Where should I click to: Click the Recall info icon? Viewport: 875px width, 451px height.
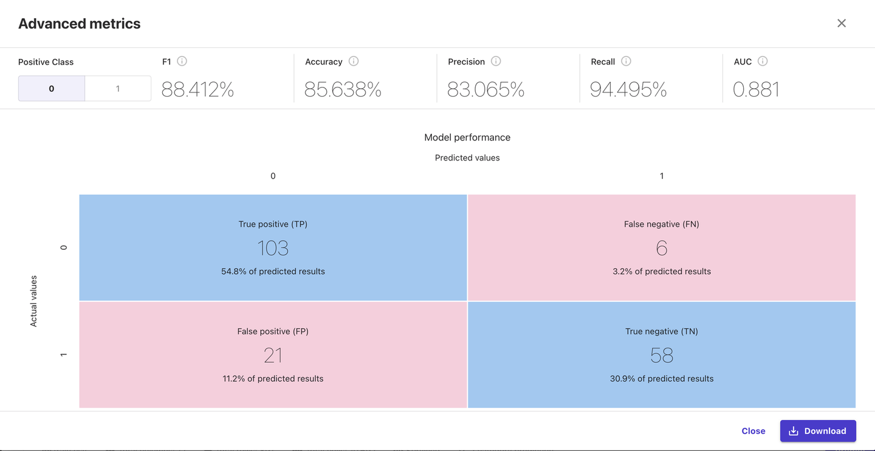(x=626, y=61)
